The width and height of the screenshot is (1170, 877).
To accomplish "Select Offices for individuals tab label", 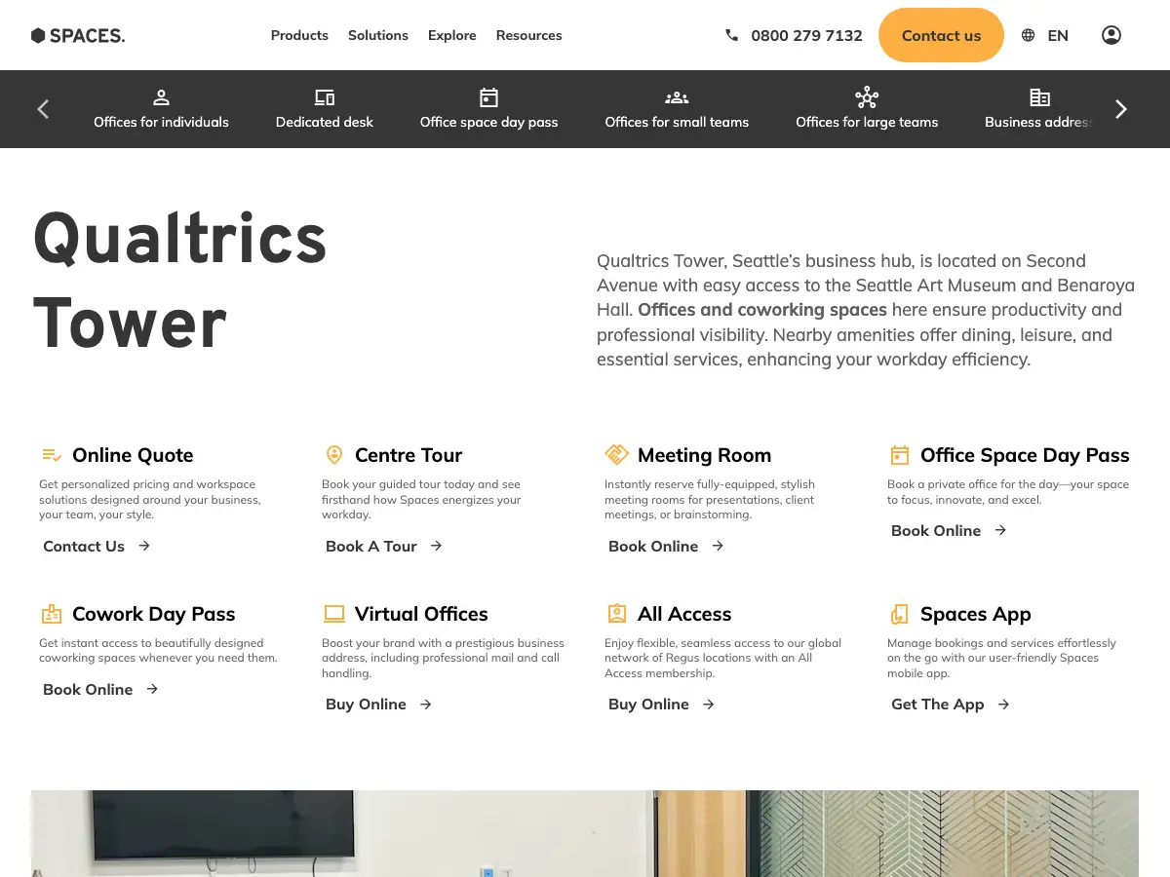I will coord(162,122).
